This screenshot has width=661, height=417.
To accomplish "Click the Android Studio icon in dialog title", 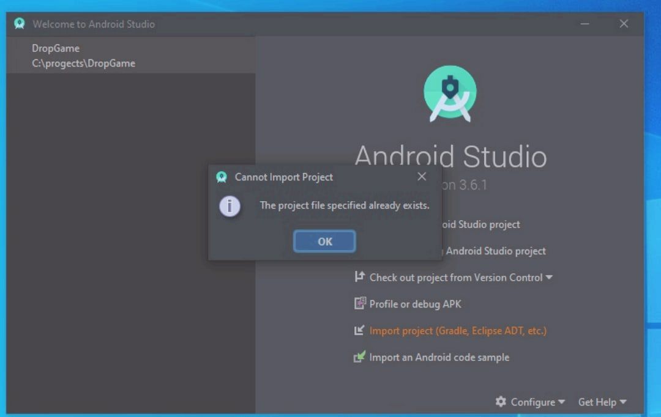I will coord(222,177).
